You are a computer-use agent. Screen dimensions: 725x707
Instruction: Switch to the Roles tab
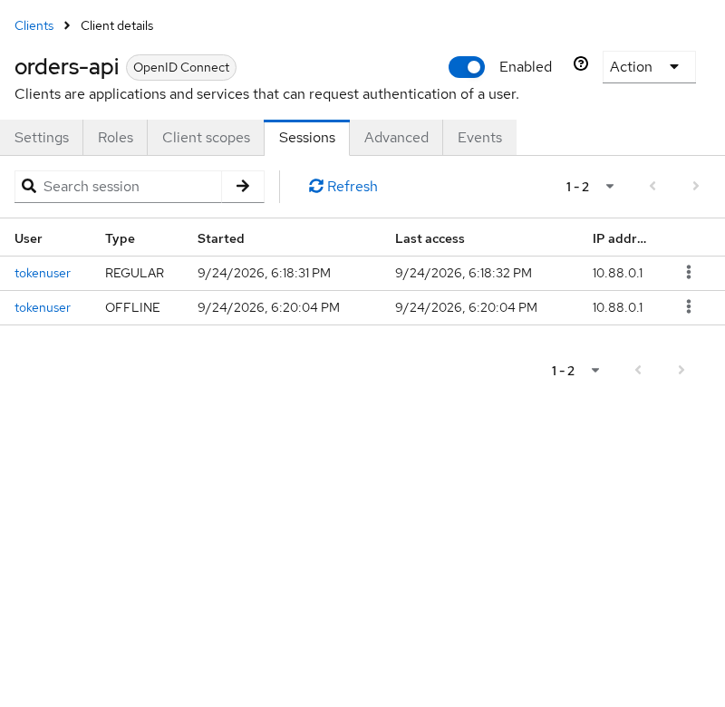(x=116, y=138)
